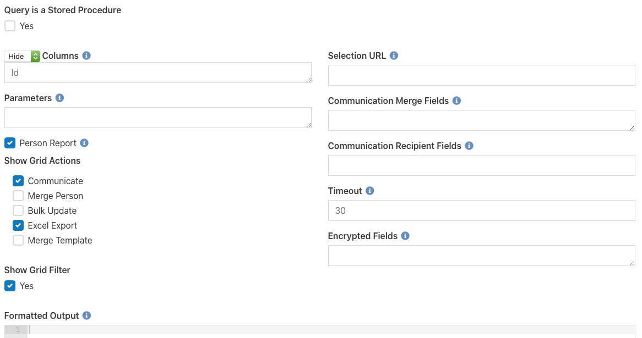Image resolution: width=642 pixels, height=338 pixels.
Task: Click the Person Report info icon
Action: [84, 143]
